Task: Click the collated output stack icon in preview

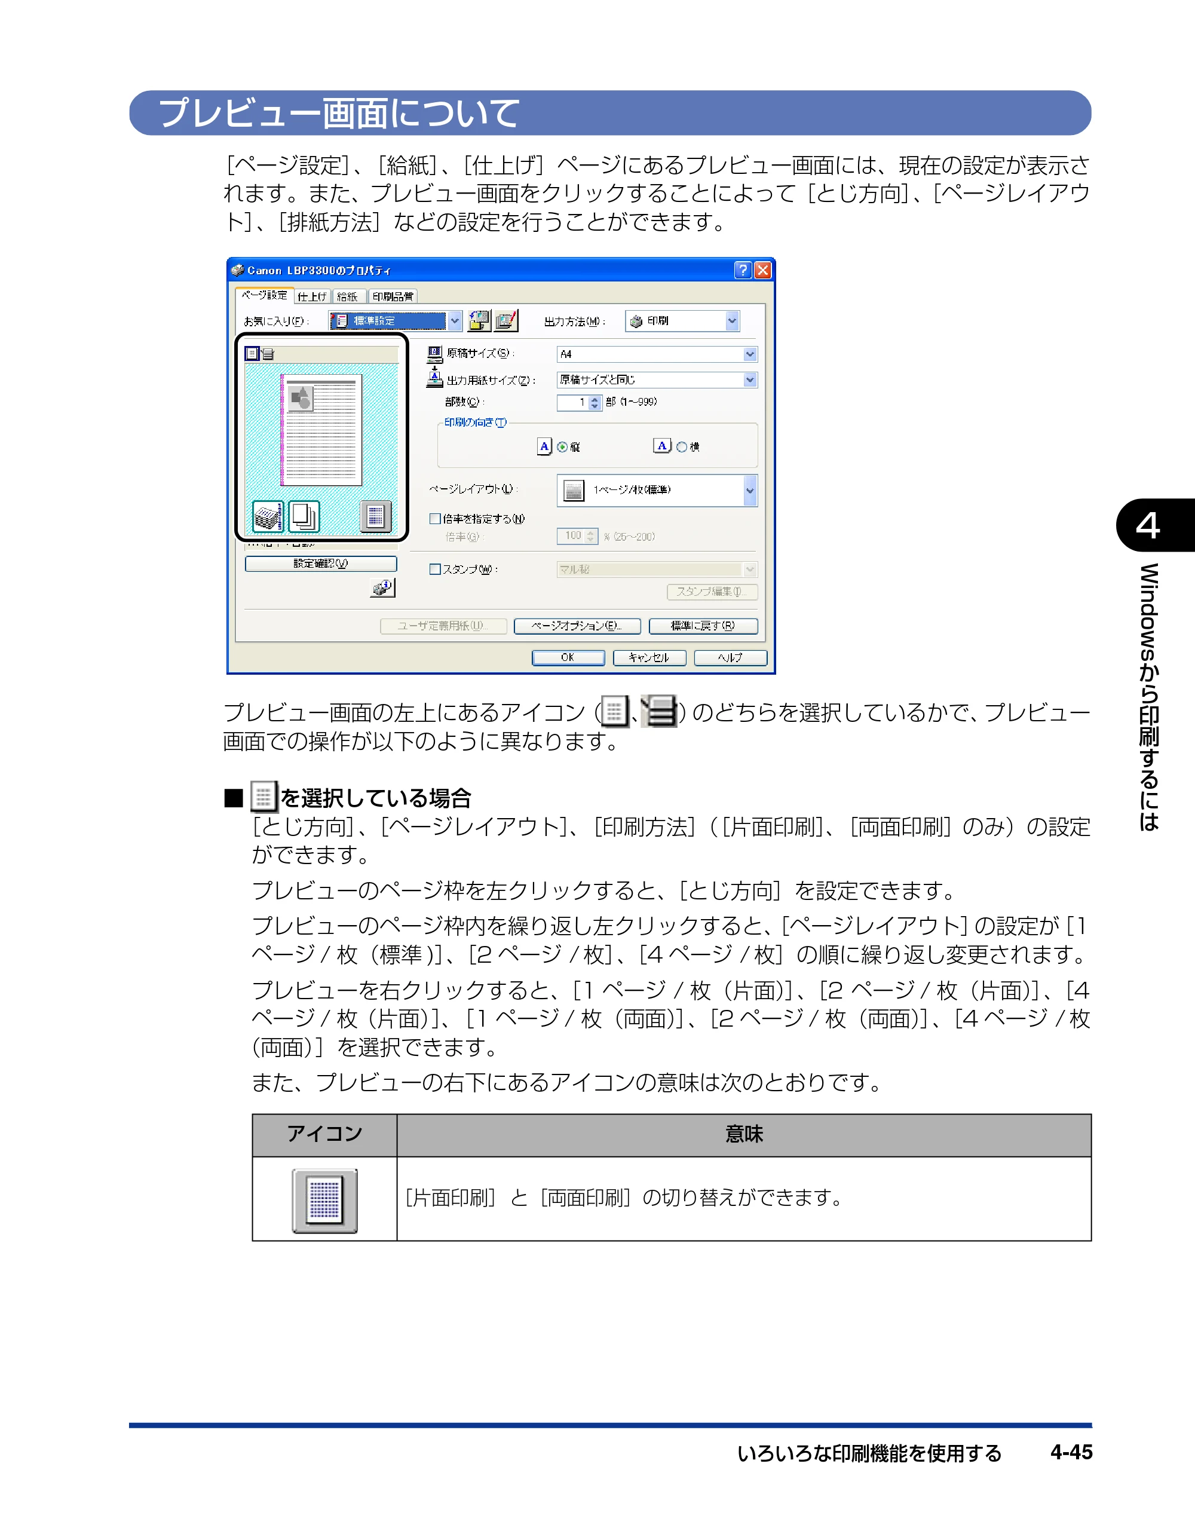Action: (x=268, y=516)
